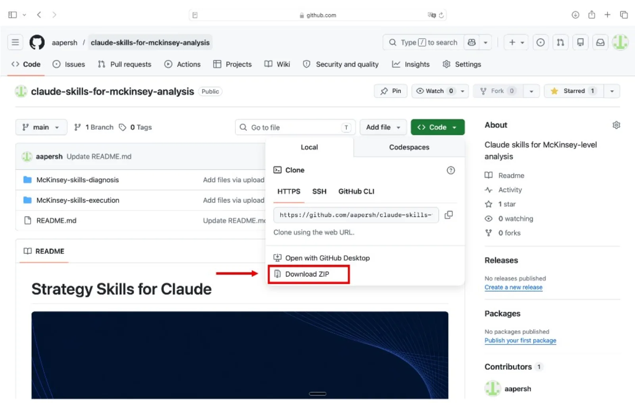Open the repositories icon in header
The width and height of the screenshot is (635, 403).
[x=580, y=42]
